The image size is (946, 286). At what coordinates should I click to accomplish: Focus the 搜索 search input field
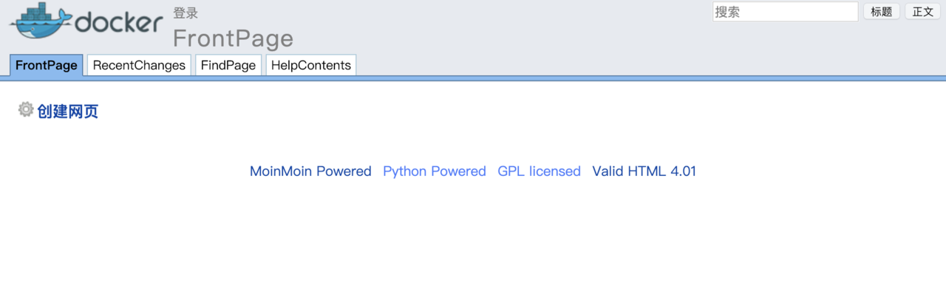click(785, 12)
